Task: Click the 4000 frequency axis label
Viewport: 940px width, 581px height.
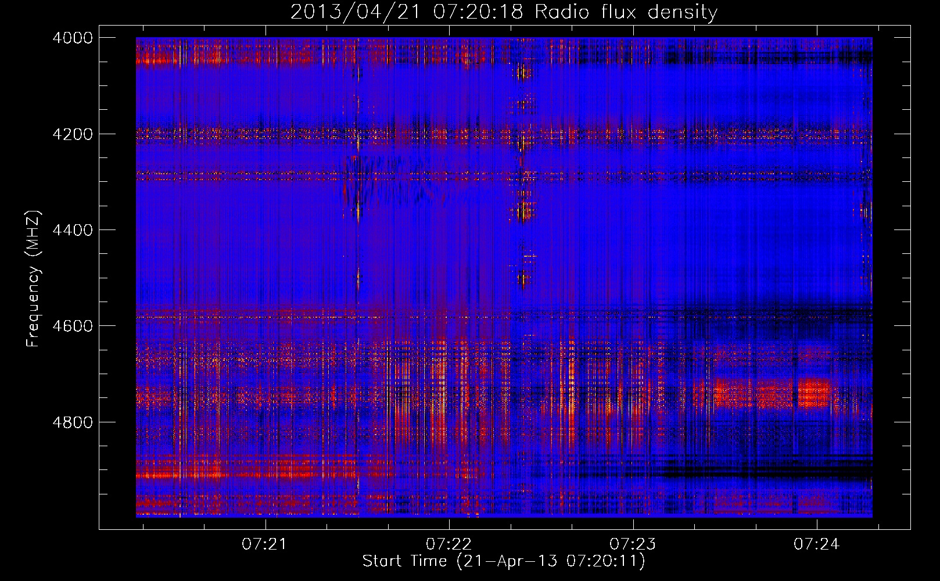Action: [x=73, y=38]
